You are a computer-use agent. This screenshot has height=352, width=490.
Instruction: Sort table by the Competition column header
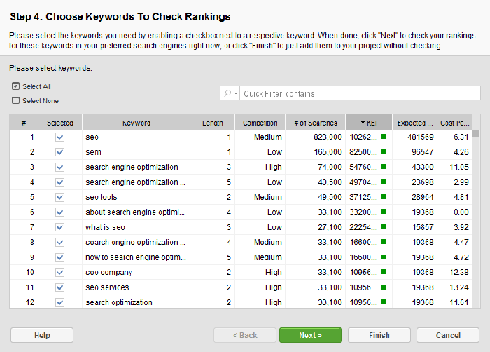coord(260,123)
